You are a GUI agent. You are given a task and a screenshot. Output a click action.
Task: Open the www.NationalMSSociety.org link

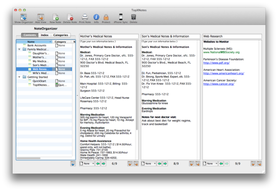(x=221, y=52)
